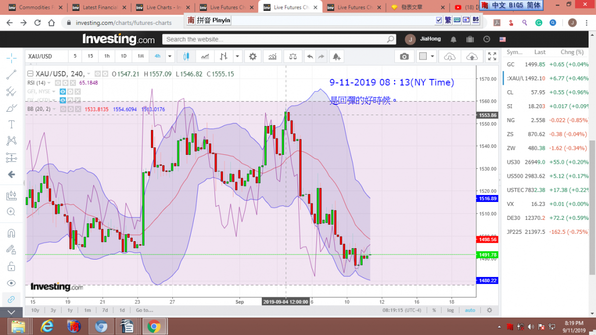
Task: Toggle visibility of GFI, NYSE indicator
Action: point(63,92)
